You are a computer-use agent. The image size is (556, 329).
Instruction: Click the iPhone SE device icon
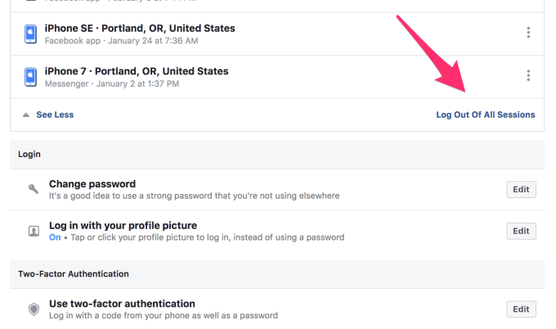tap(30, 34)
